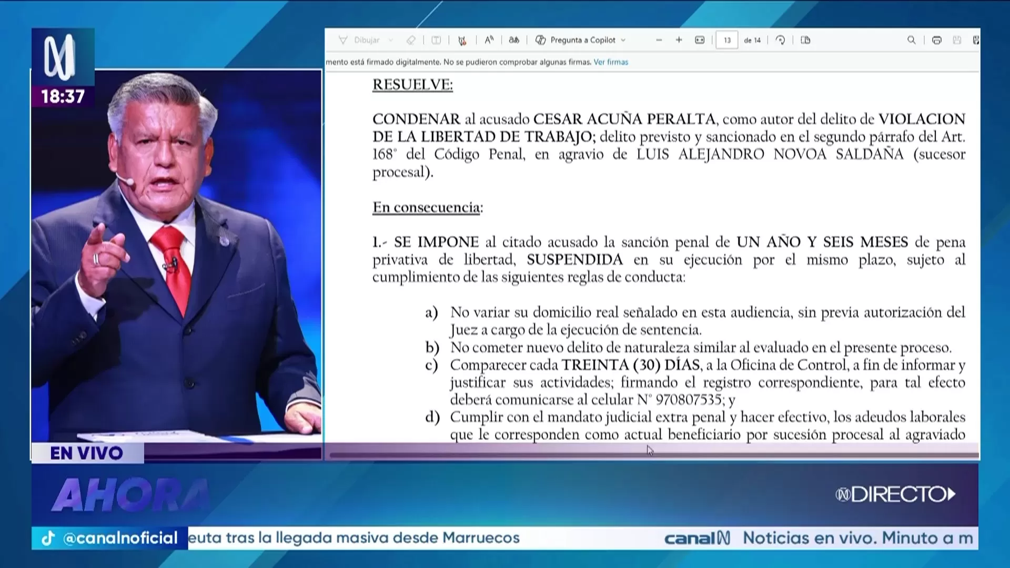Click the 'EN VIVO' label
This screenshot has width=1010, height=568.
click(x=87, y=453)
